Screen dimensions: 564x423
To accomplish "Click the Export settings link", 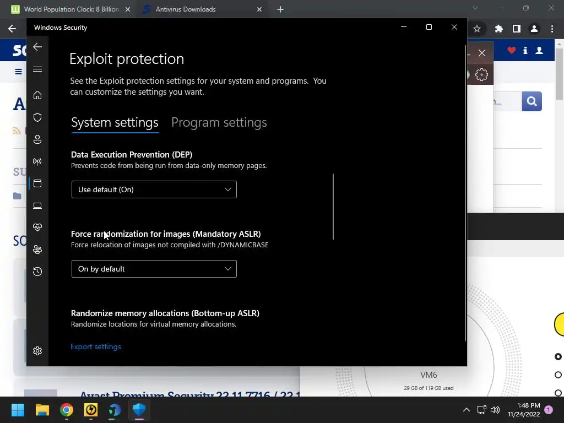I will pyautogui.click(x=96, y=347).
